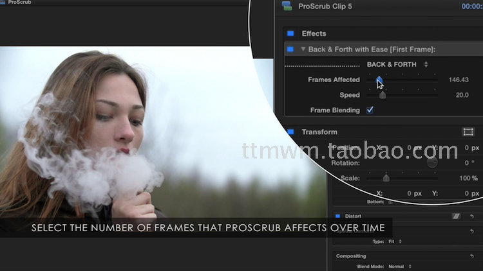Screen dimensions: 483x271
Task: Open the BACK & FORTH mode popup menu
Action: tap(397, 64)
